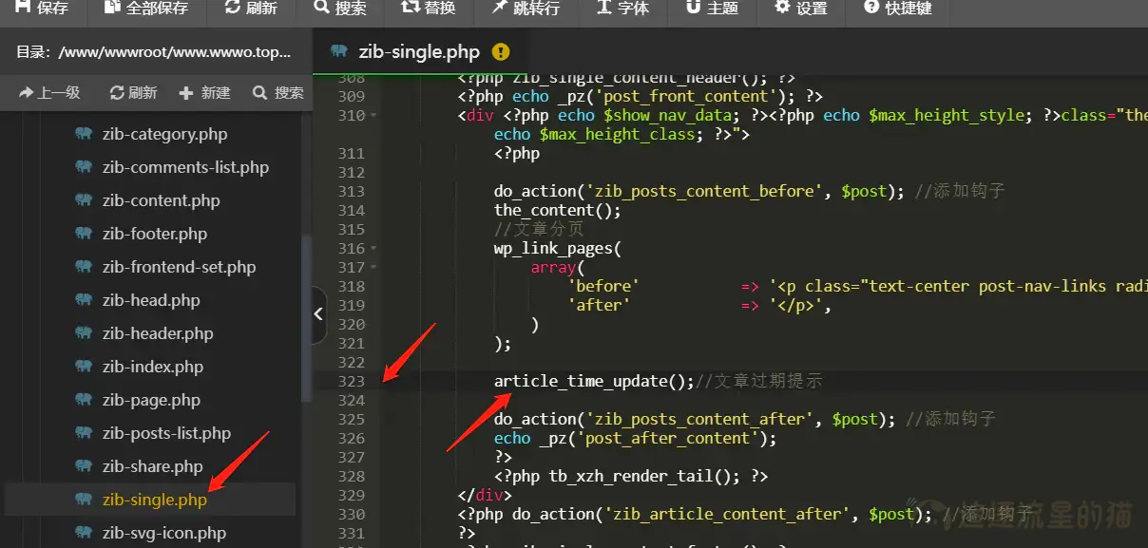Click the refresh icon in top toolbar
Screen dimensions: 1148x548
(233, 8)
